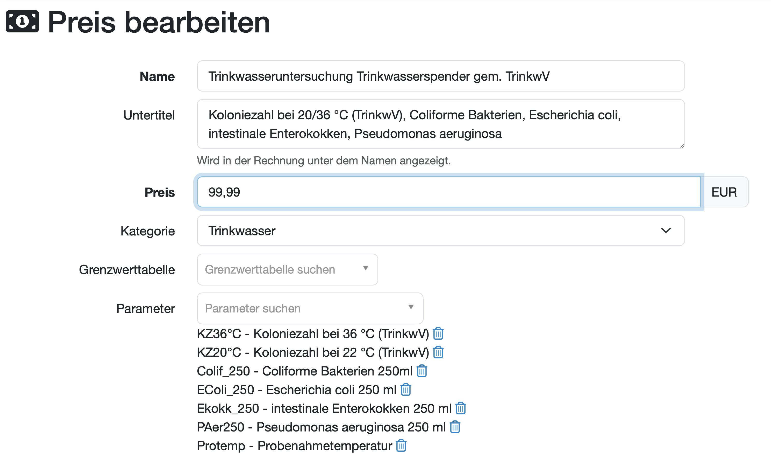
Task: Remove the PAer250 Pseudomonas aeruginosa parameter
Action: coord(455,427)
